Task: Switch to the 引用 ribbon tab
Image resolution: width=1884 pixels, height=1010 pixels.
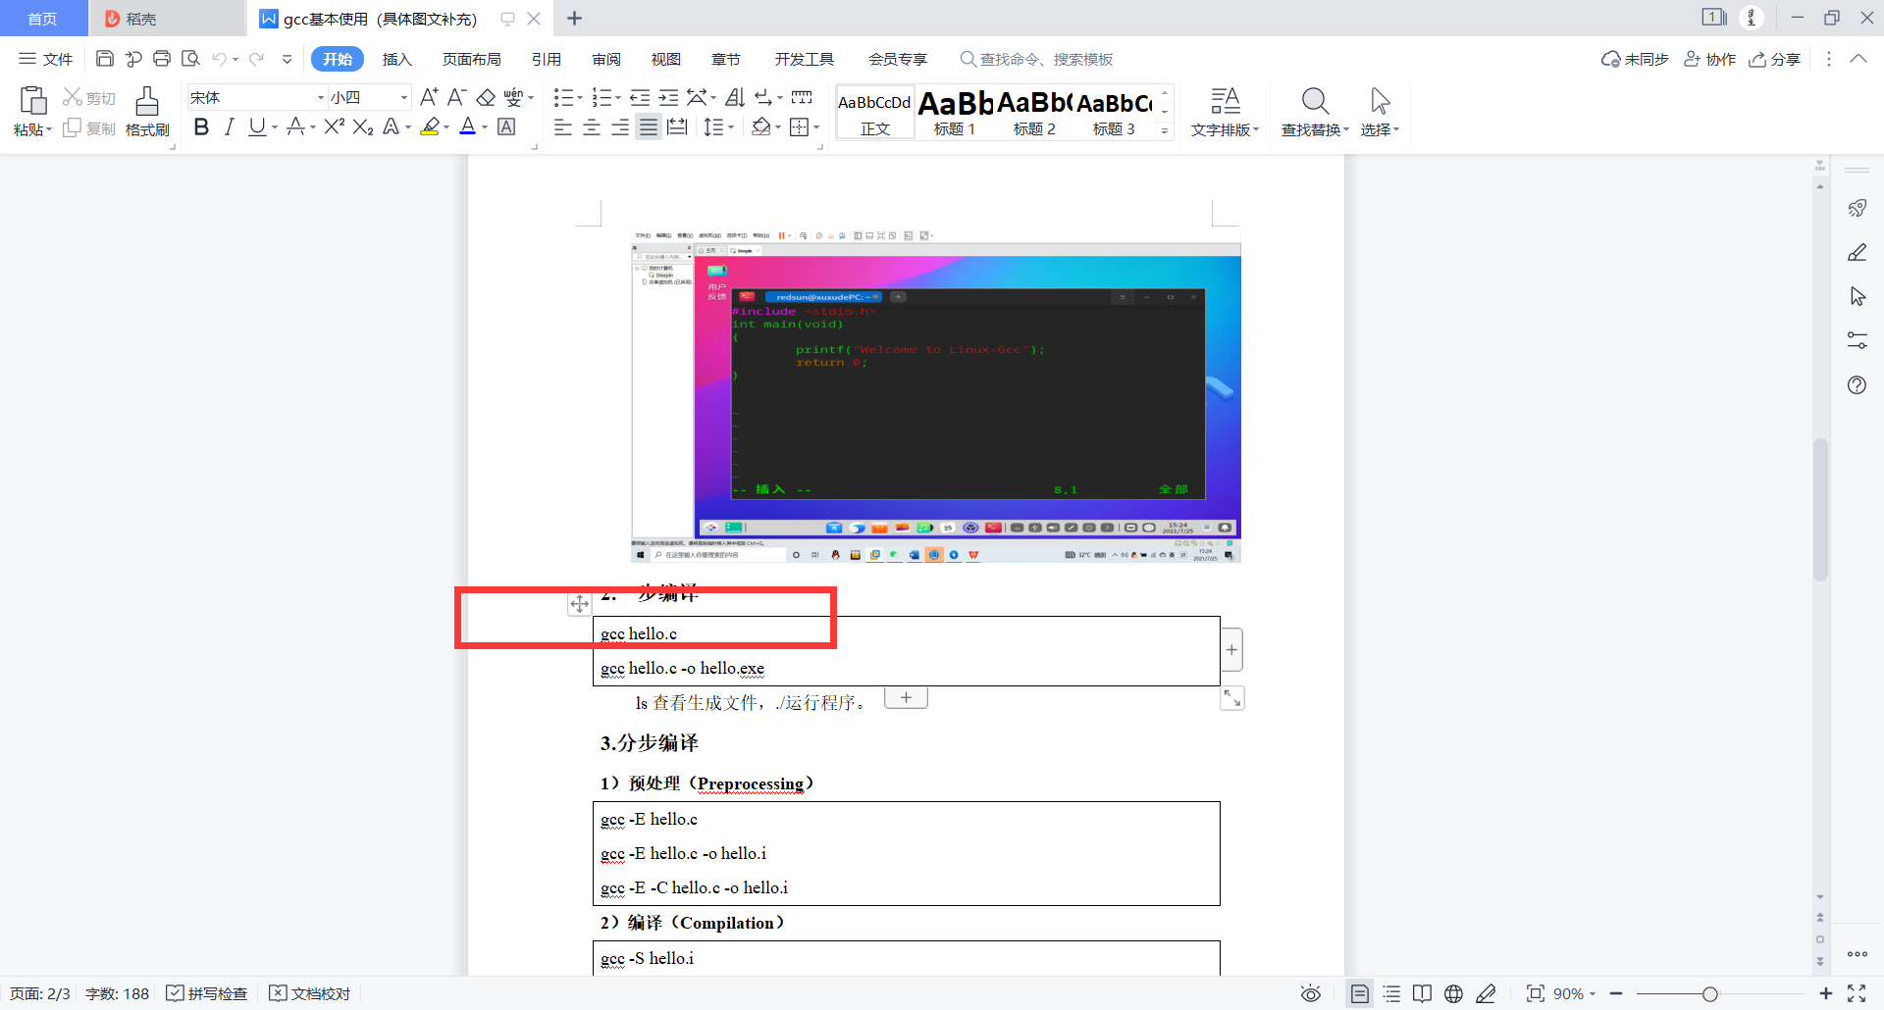Action: coord(546,59)
